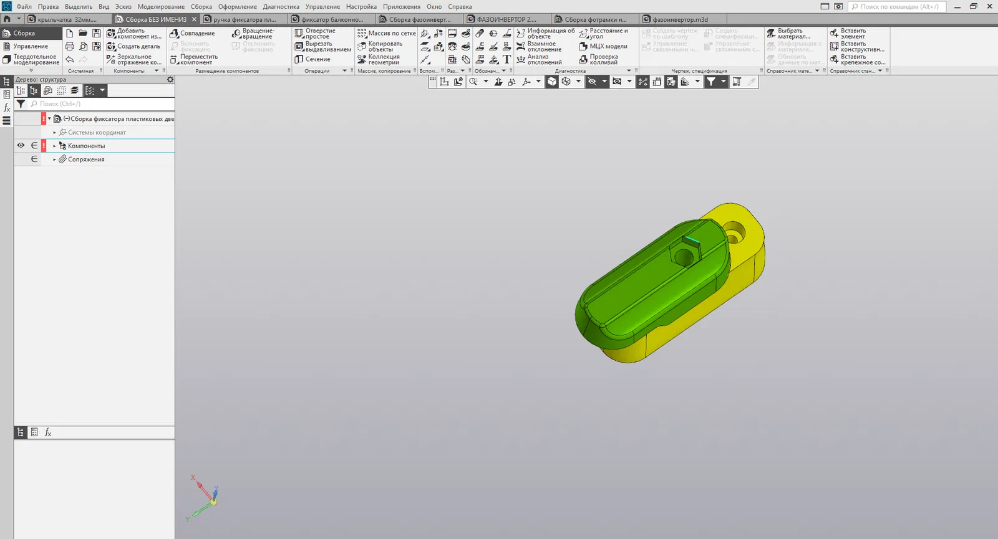Toggle wireframe display cube mode
Image resolution: width=998 pixels, height=539 pixels.
point(566,82)
